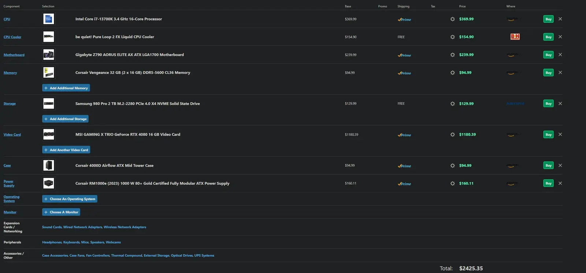586x273 pixels.
Task: Open the Wireless Network Adapters link
Action: point(125,227)
